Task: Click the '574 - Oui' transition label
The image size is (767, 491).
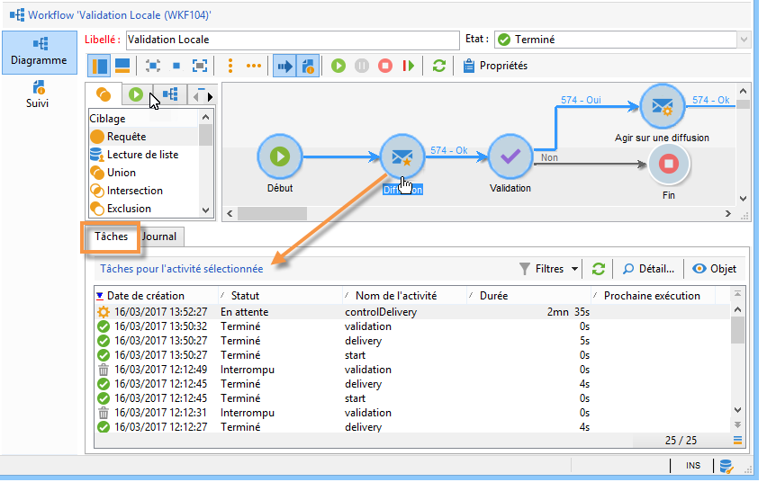Action: pyautogui.click(x=581, y=100)
